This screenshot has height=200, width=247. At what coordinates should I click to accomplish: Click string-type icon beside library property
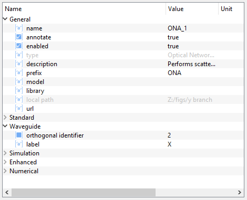click(19, 91)
